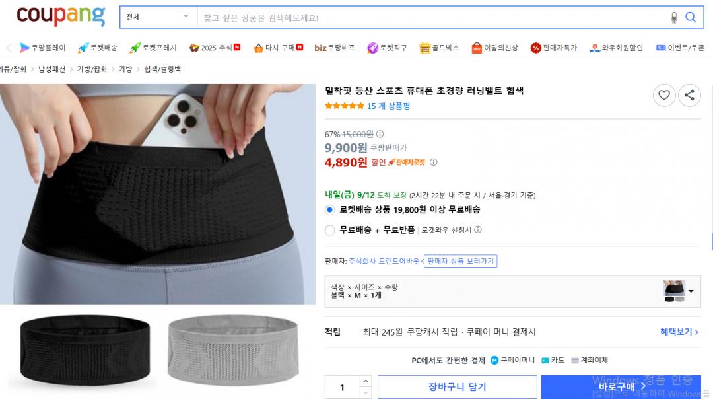Expand the 색상 × 사이즈 × 수량 option selector
This screenshot has width=713, height=399.
[512, 291]
